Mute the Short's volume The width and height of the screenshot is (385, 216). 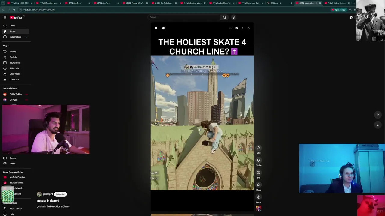click(164, 28)
